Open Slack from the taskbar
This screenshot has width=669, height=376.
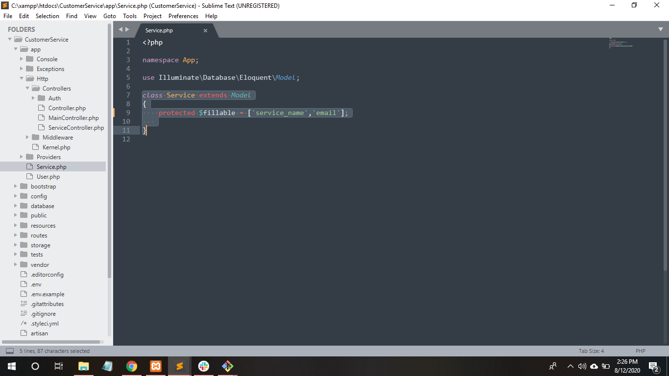click(x=204, y=366)
